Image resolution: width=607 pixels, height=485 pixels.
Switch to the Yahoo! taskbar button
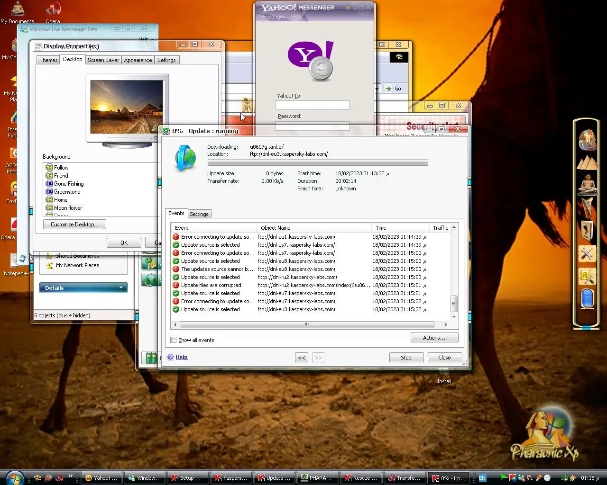[101, 478]
